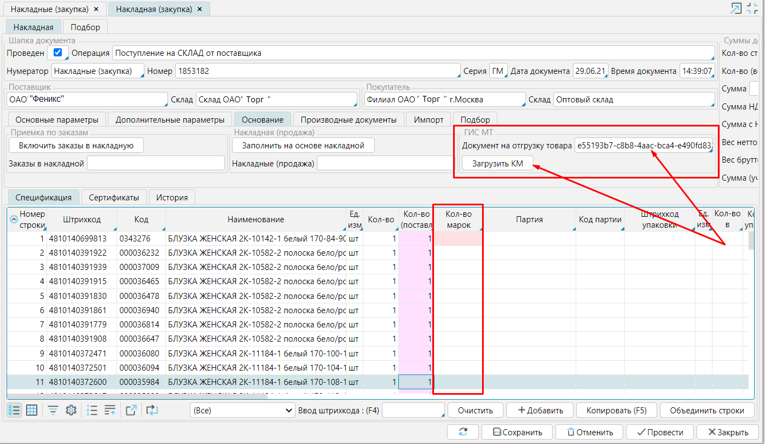
Task: Open the Нумератор dropdown field
Action: [97, 71]
